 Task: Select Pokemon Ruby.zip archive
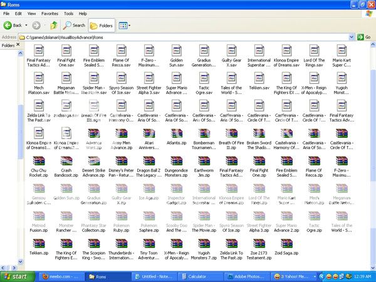click(122, 221)
